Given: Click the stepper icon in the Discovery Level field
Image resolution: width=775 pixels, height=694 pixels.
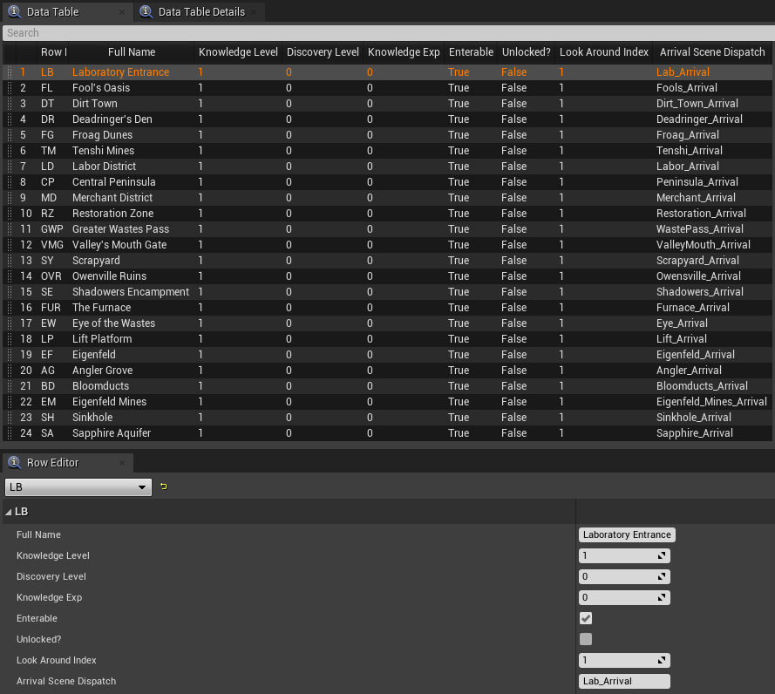Looking at the screenshot, I should tap(662, 576).
